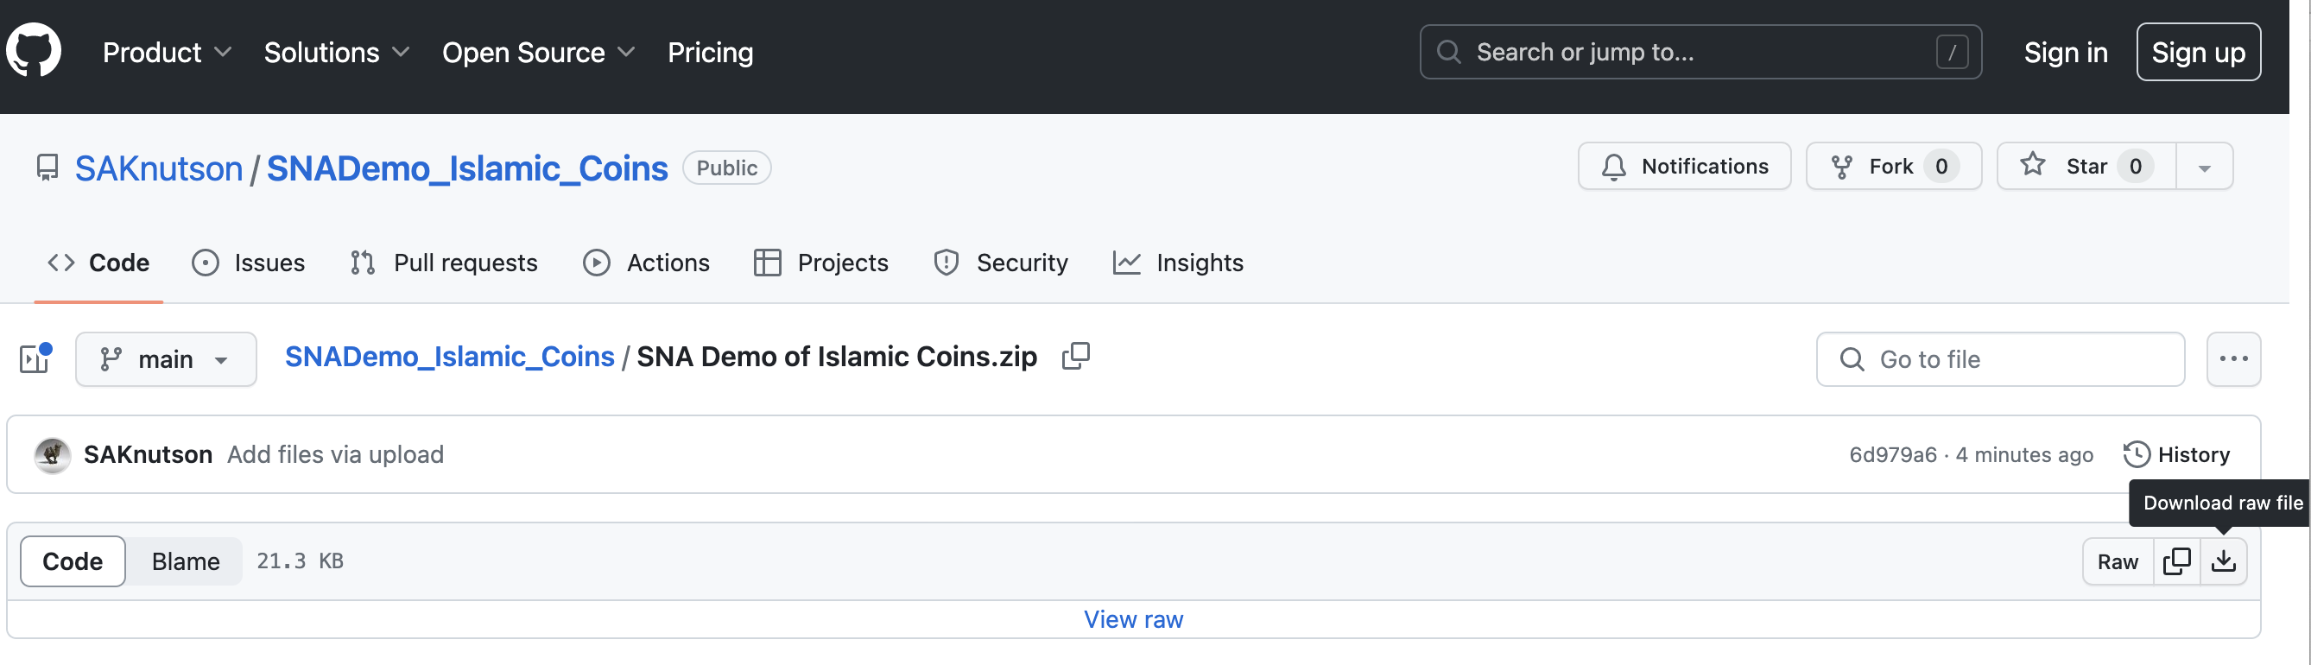Open the SAKnutson commit author link

point(148,455)
